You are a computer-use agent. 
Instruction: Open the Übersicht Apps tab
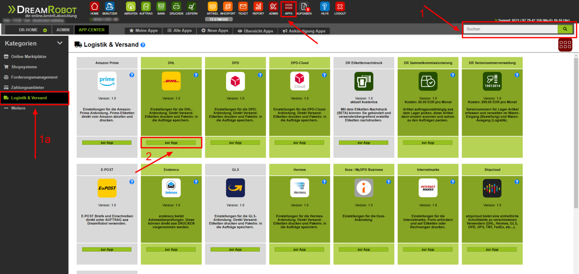255,31
